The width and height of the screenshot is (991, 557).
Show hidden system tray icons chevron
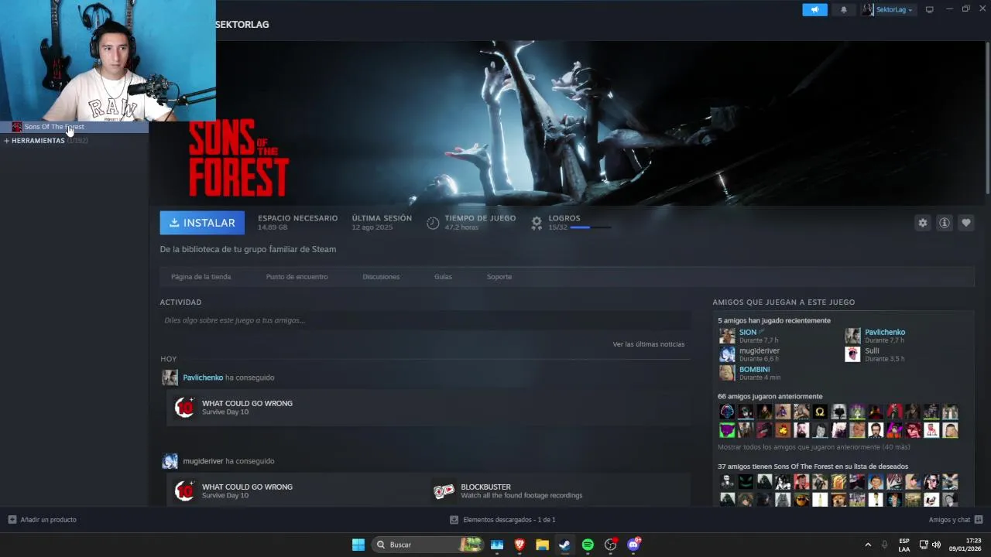(868, 545)
